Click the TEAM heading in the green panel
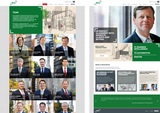 (x=16, y=13)
